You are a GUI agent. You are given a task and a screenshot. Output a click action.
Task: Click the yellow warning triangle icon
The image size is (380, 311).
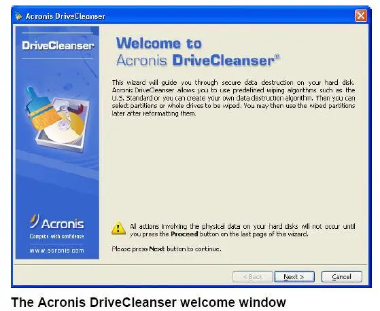click(x=118, y=228)
